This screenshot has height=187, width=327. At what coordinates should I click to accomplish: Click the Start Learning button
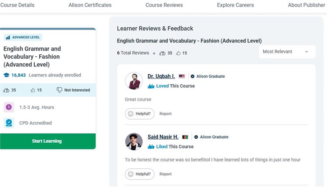(48, 141)
